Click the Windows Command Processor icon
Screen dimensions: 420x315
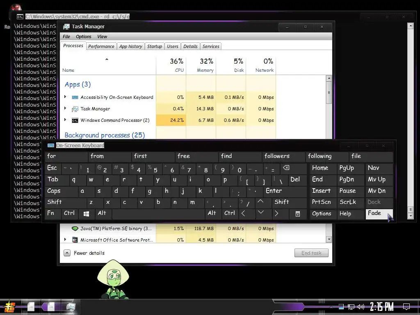click(x=75, y=121)
